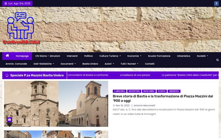Click the ARCHITETTURA tag
The height and width of the screenshot is (138, 221).
[x=134, y=91]
